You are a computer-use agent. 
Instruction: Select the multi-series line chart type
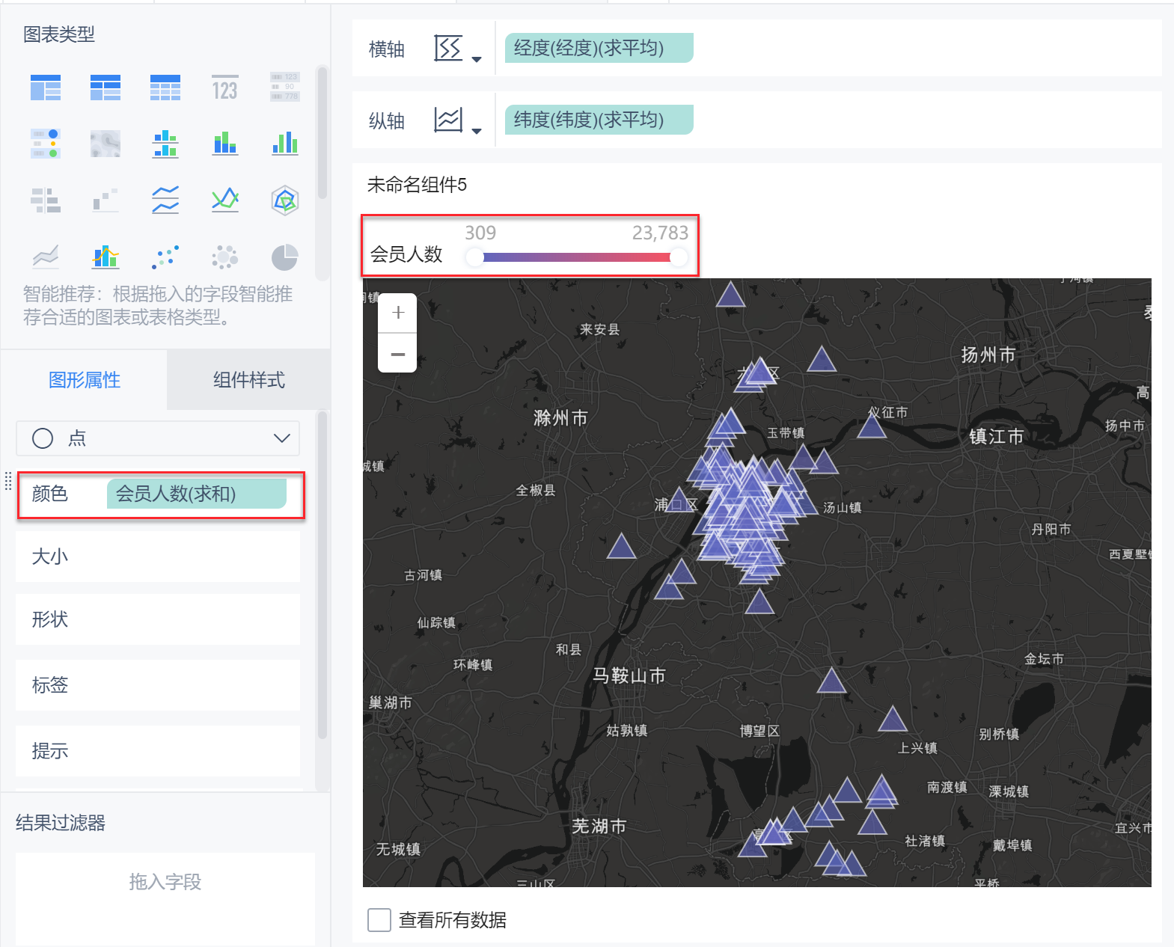click(225, 200)
